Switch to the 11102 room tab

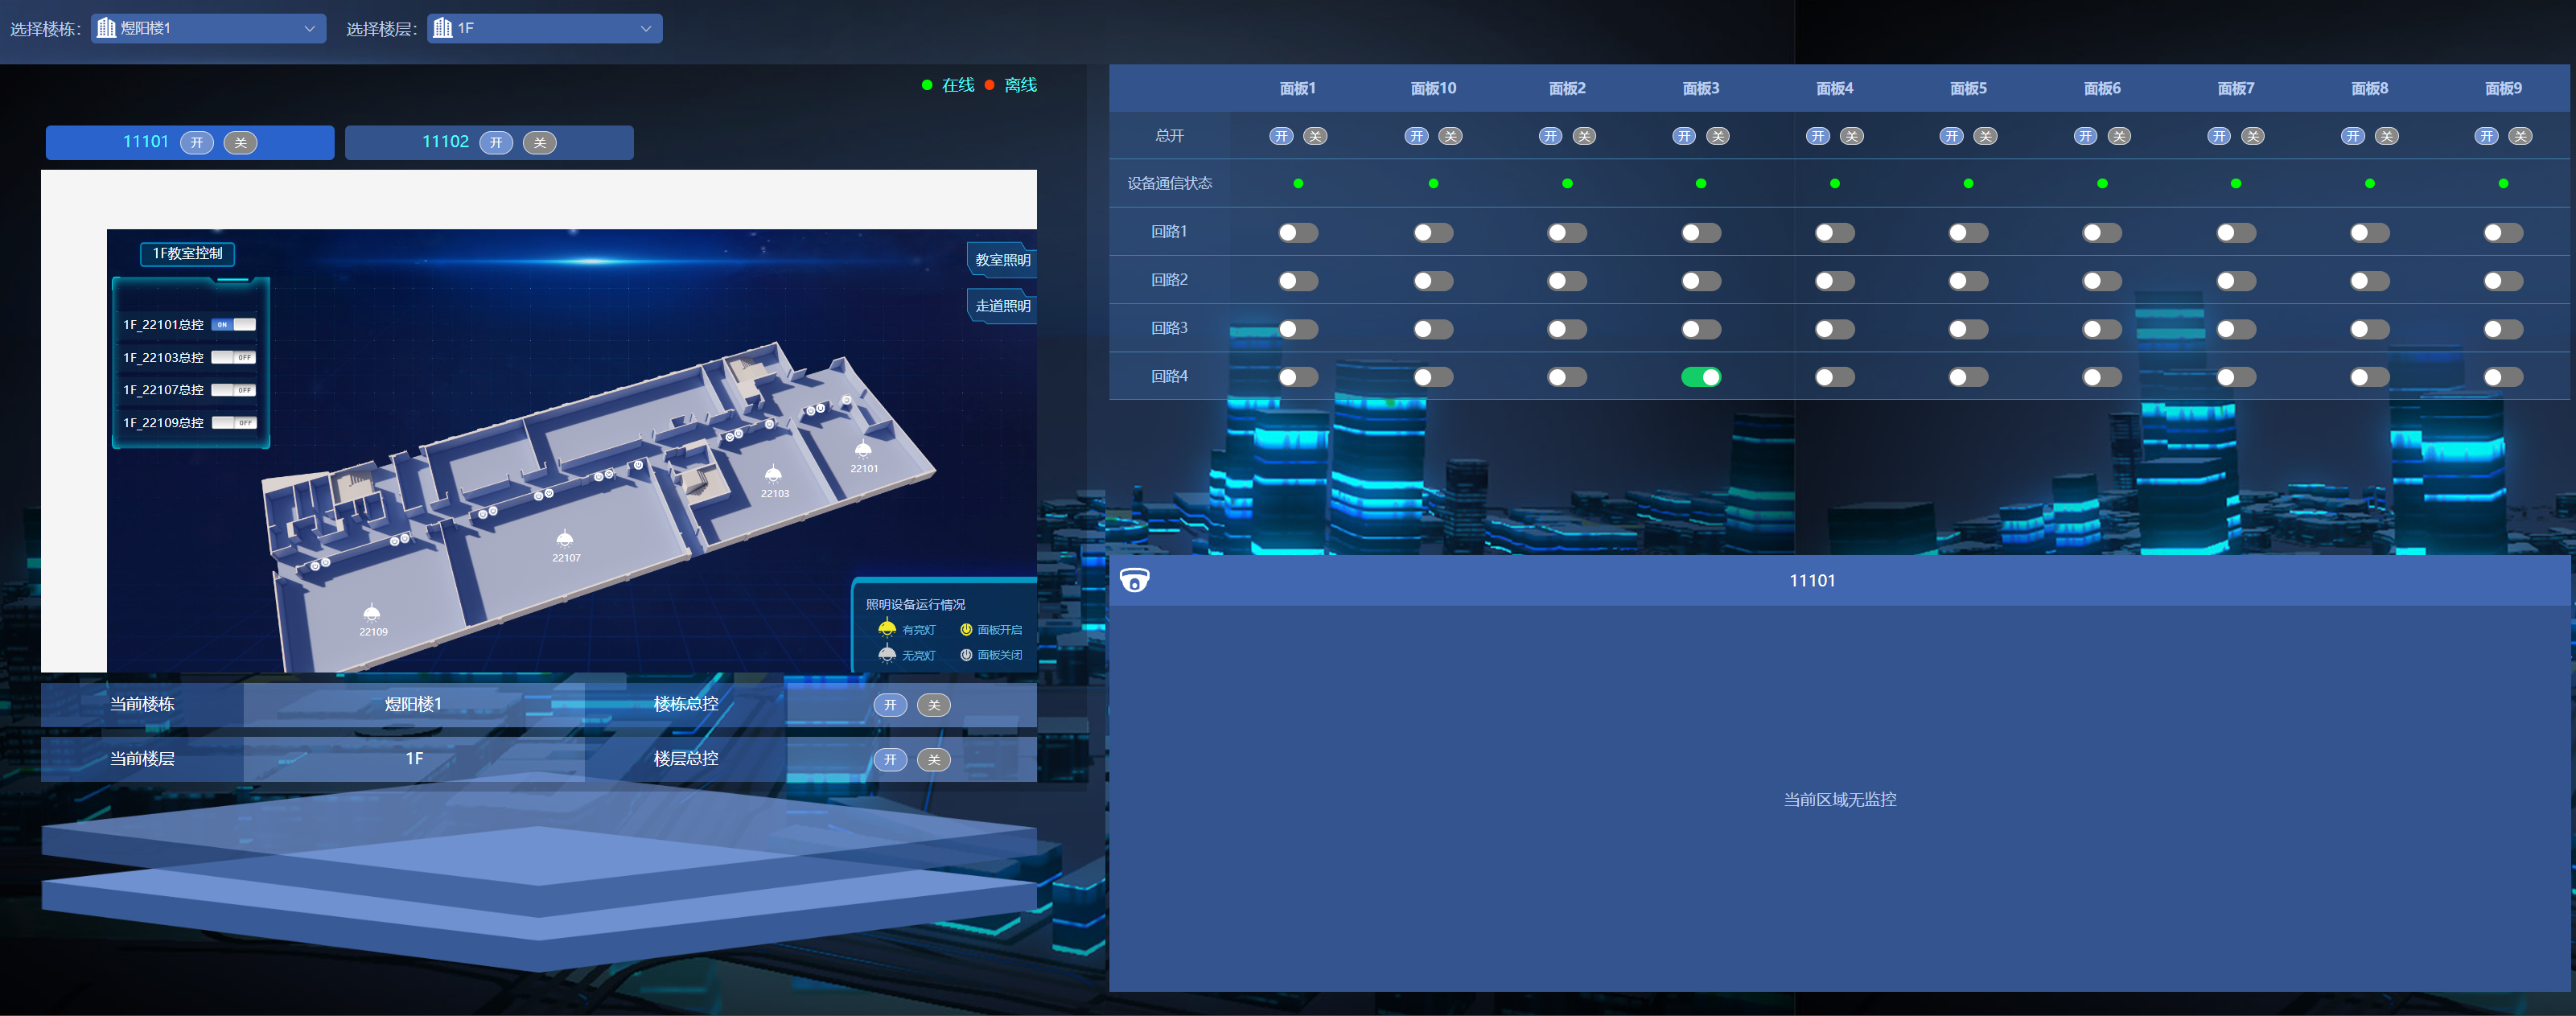coord(445,142)
